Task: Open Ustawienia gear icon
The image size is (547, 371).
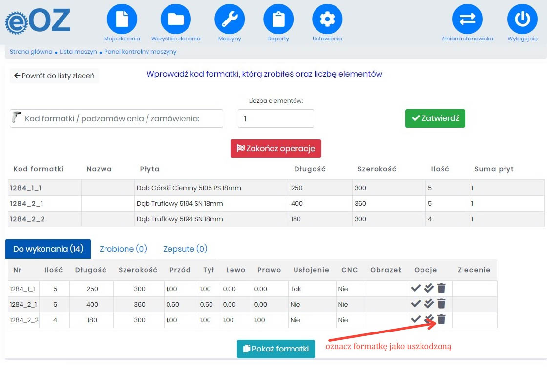Action: click(327, 20)
